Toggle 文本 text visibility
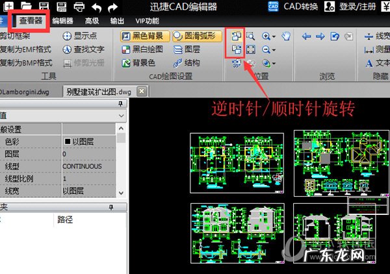This screenshot has width=390, height=274. [377, 63]
